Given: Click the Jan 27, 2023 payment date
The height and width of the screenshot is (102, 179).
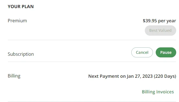Looking at the screenshot, I should 140,76.
